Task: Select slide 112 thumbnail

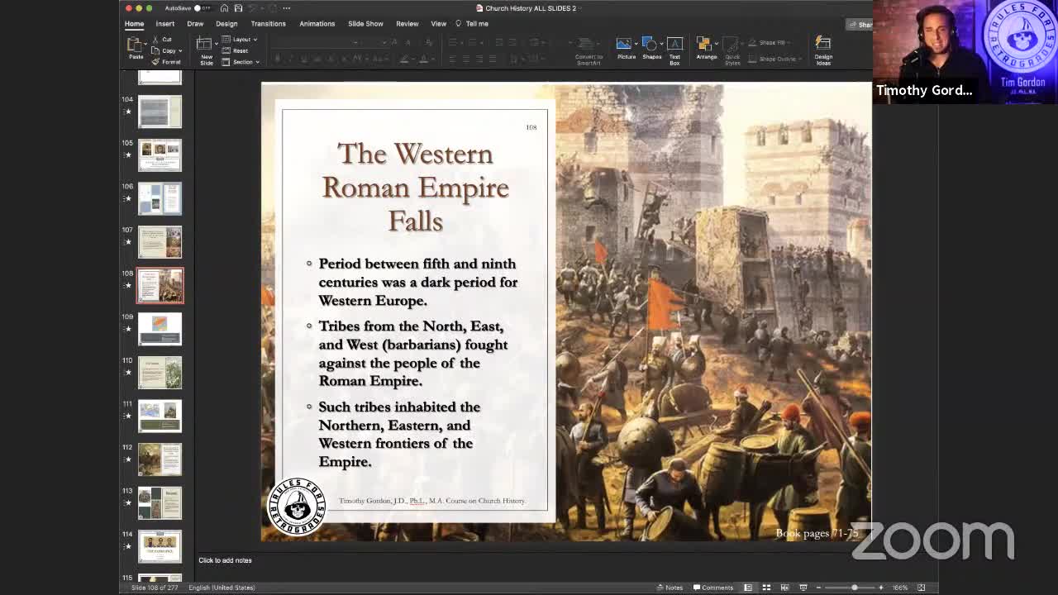Action: click(160, 459)
